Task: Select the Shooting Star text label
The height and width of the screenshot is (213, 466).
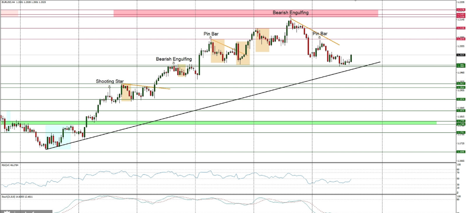Action: click(110, 81)
